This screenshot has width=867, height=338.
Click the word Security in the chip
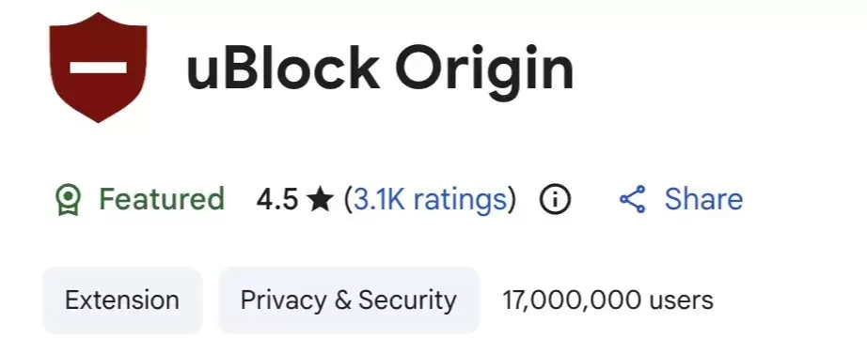point(407,300)
